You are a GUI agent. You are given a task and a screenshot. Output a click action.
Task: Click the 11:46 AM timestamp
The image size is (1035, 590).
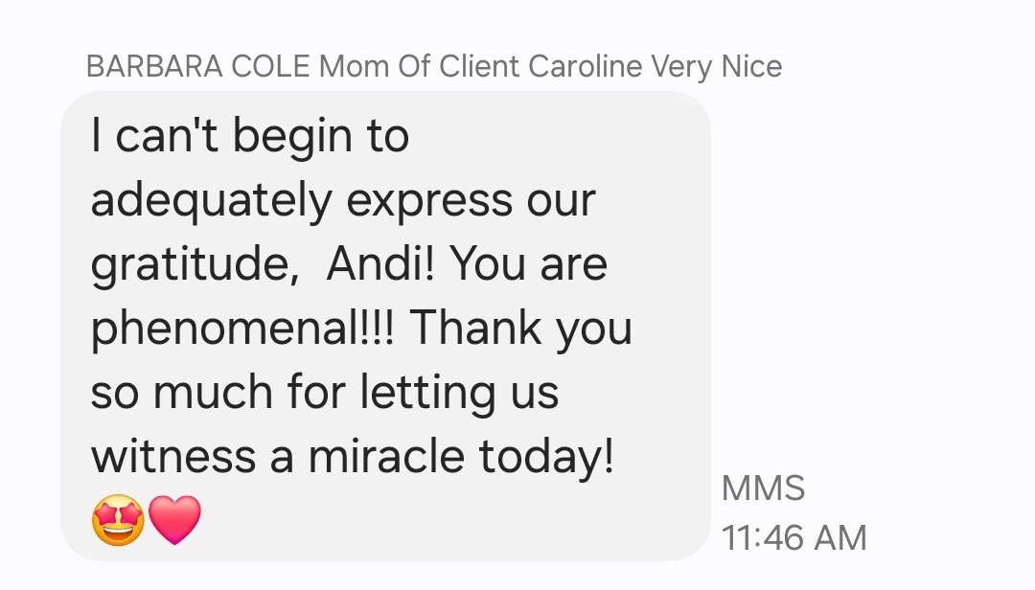[x=794, y=537]
